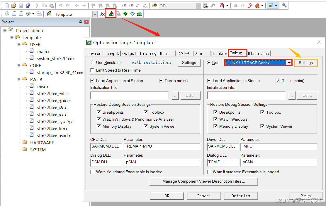
Task: Open the batch build dropdown arrow
Action: coord(33,14)
